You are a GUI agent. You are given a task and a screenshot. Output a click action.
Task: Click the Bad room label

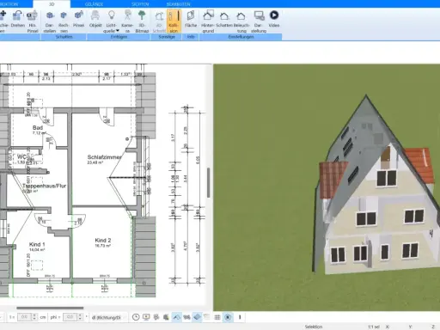click(x=38, y=127)
